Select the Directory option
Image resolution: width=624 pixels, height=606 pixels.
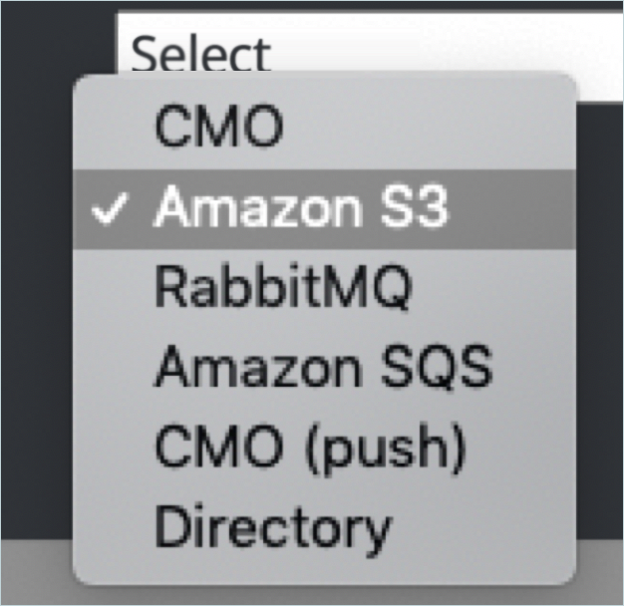click(x=272, y=528)
